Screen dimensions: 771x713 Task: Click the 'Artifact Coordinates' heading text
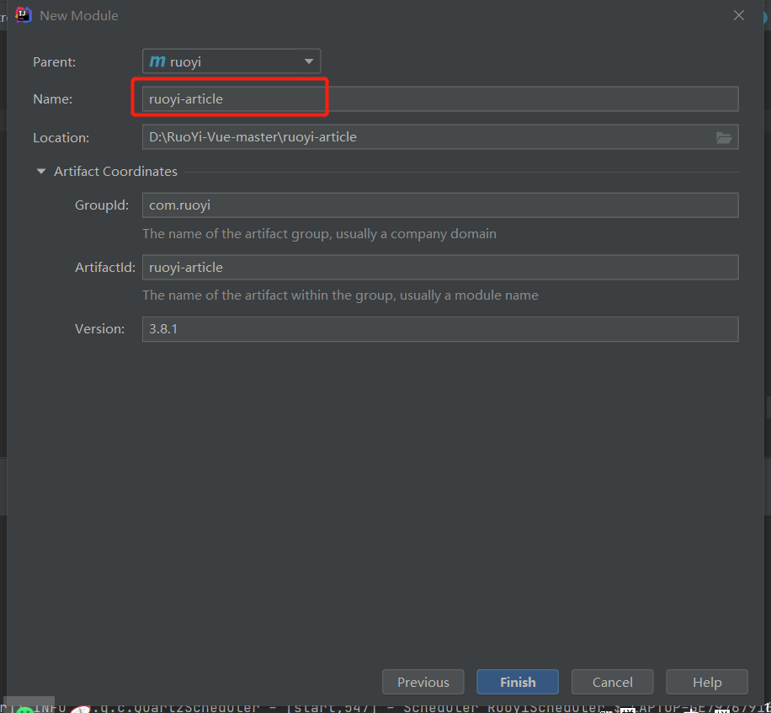click(x=115, y=172)
